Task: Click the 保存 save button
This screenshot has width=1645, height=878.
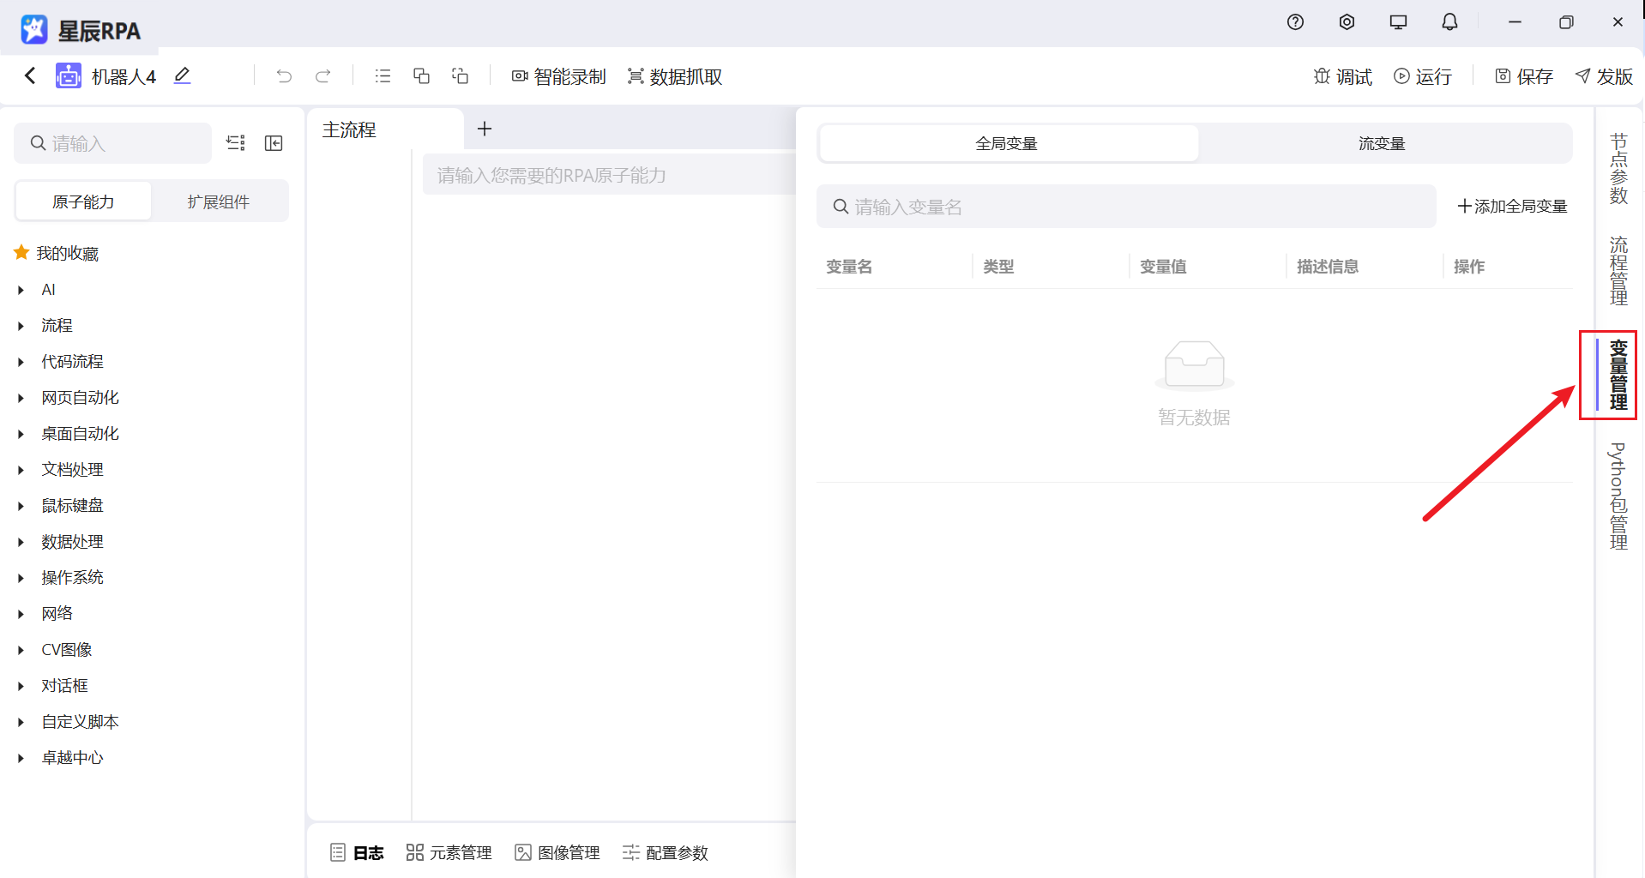Action: click(1523, 76)
